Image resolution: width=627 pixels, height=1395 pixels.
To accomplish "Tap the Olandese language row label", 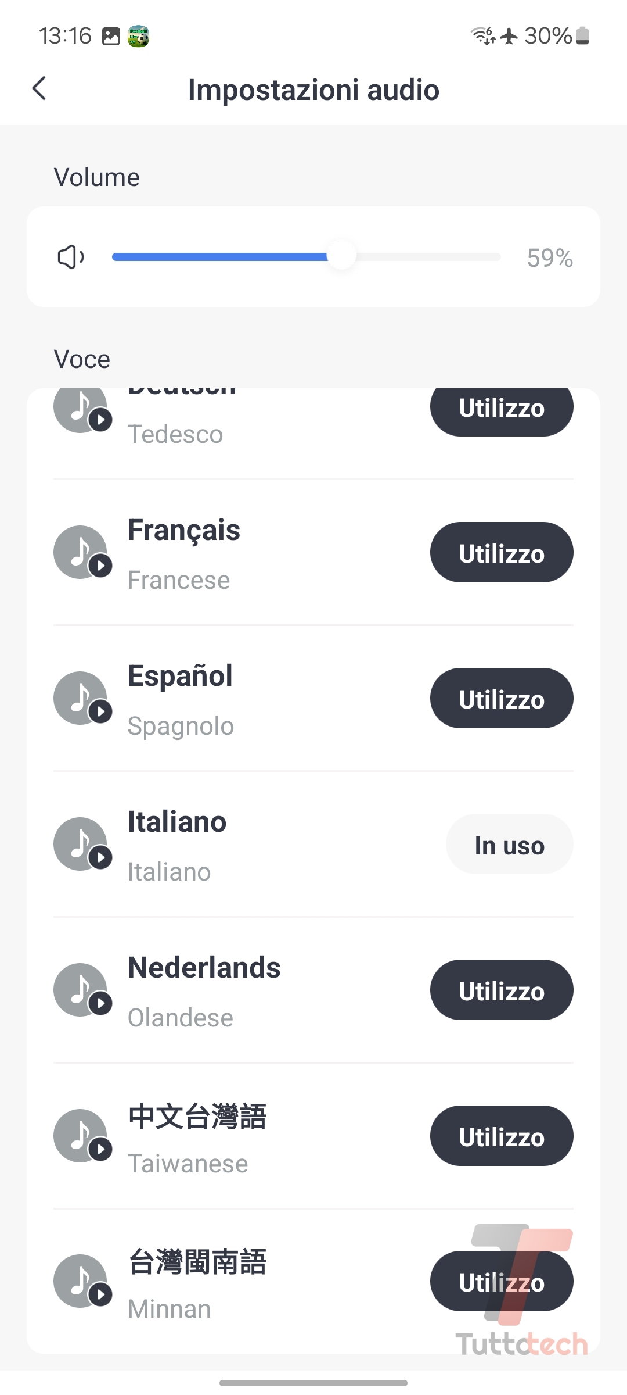I will tap(181, 1018).
